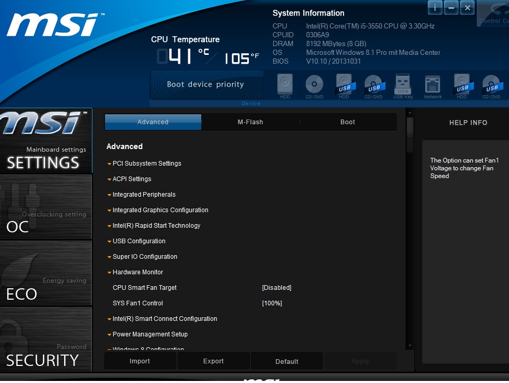Click the Export button

pos(213,361)
